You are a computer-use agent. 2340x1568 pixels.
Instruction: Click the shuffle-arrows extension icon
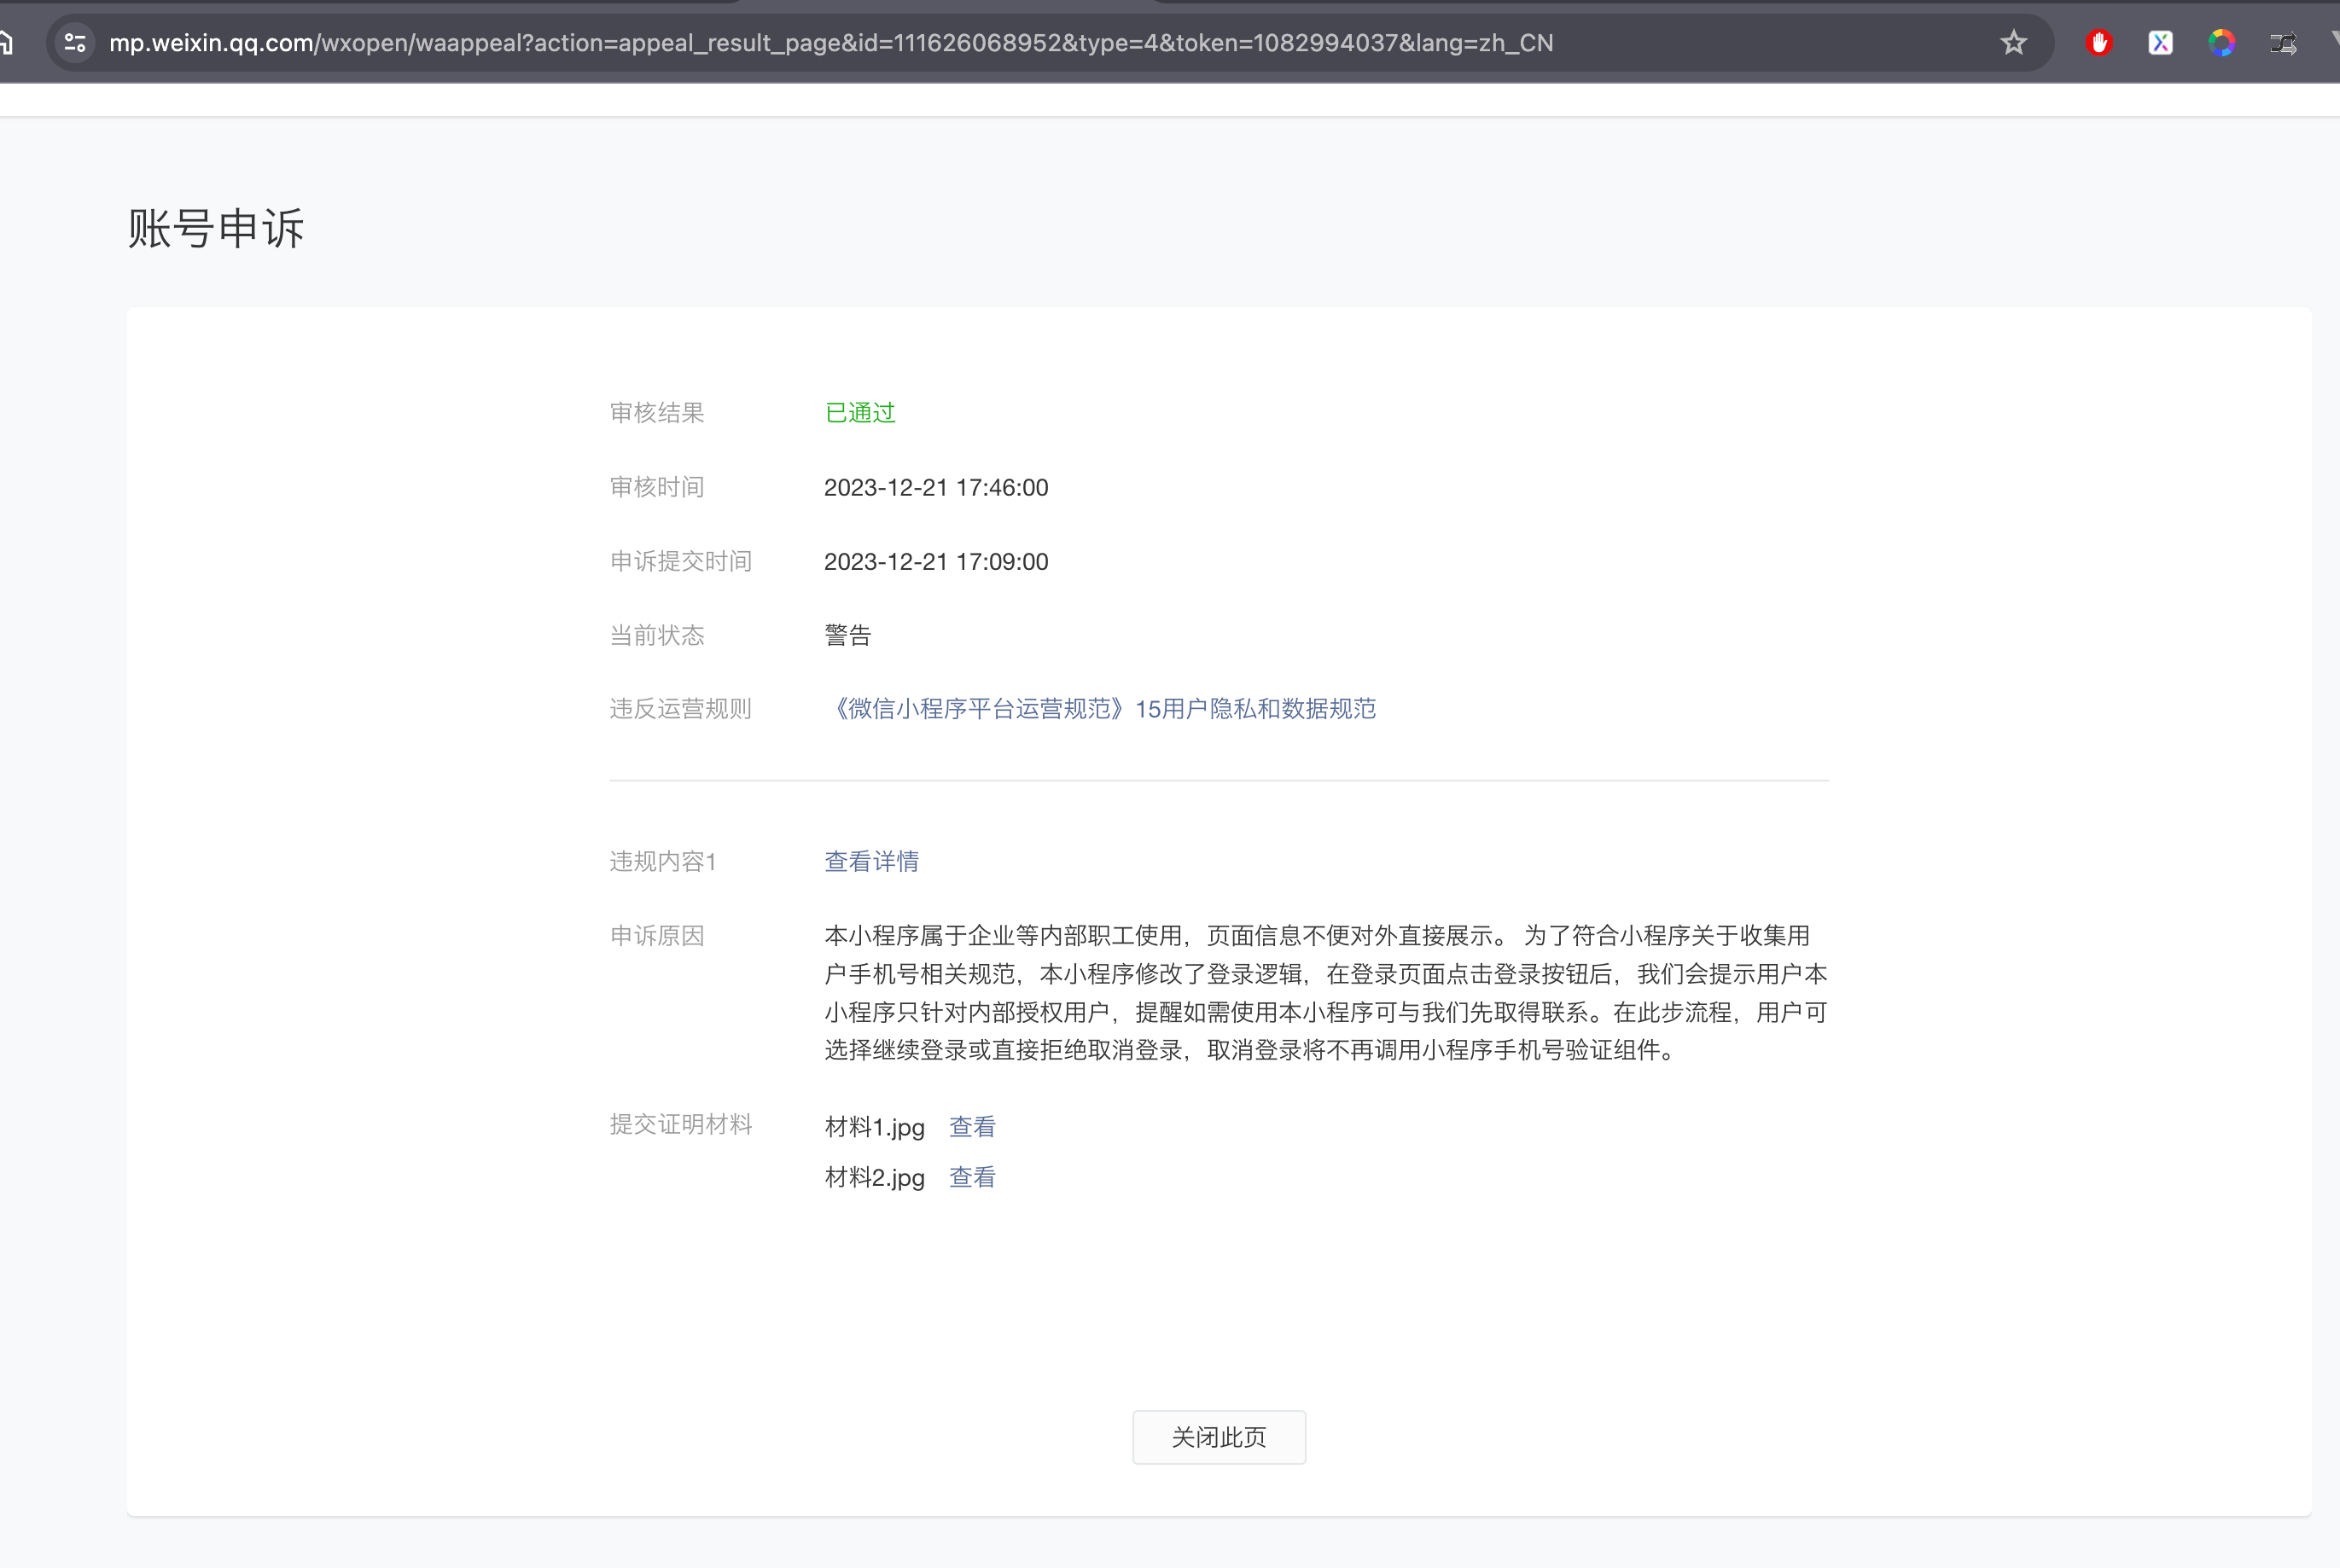pos(2283,43)
